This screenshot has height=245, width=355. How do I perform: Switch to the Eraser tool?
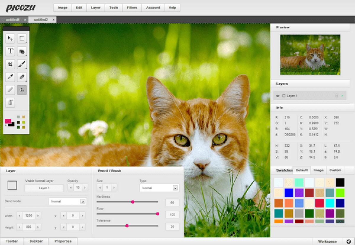(x=22, y=77)
